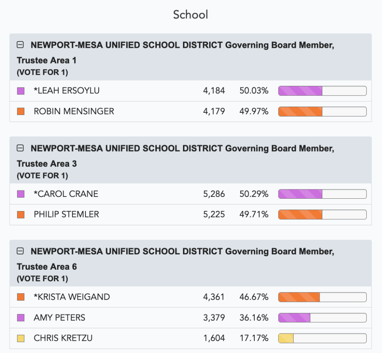Select candidate name Amy Peters
382x353 pixels.
click(59, 318)
